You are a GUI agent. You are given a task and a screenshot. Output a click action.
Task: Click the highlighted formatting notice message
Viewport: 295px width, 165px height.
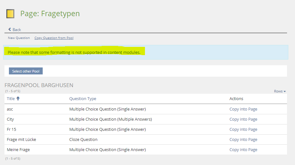[x=74, y=52]
